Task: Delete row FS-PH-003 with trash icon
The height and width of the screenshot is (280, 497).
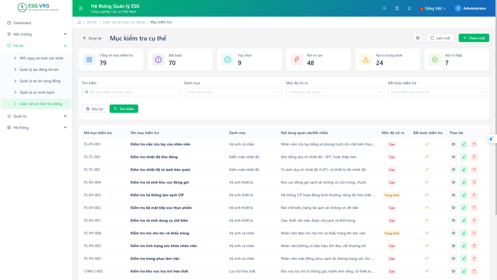Action: click(474, 246)
